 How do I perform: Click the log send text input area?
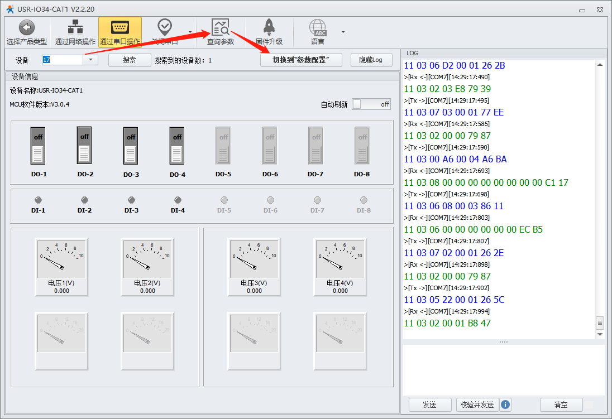click(504, 370)
